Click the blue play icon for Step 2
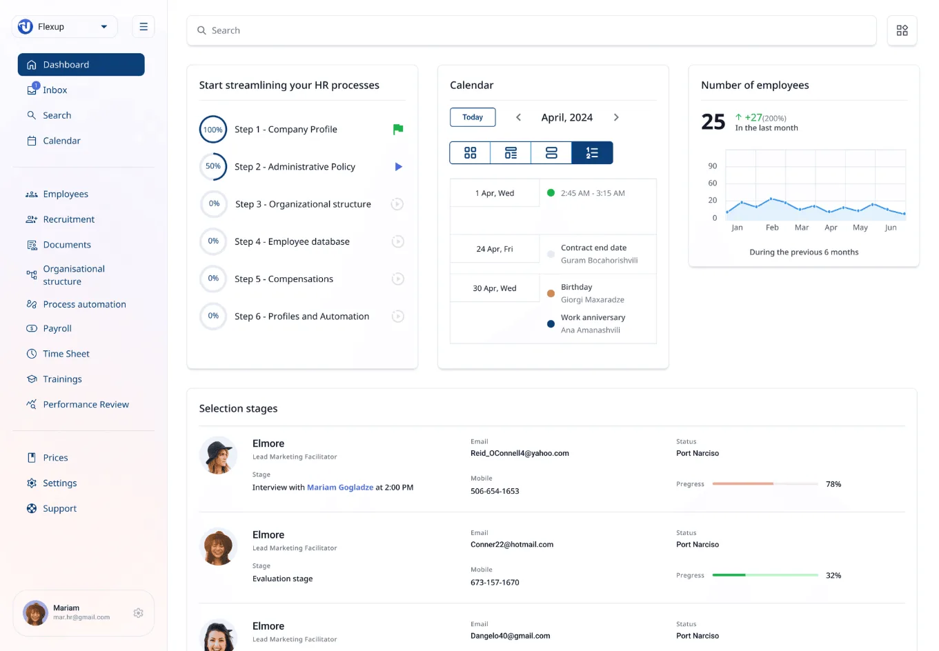 tap(398, 167)
